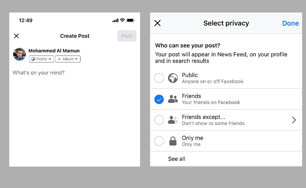Open the Public audience dropdown
This screenshot has width=306, height=188.
pyautogui.click(x=42, y=59)
